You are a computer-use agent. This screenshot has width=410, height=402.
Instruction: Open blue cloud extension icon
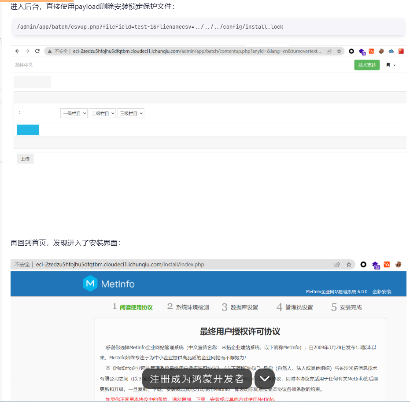coord(391,51)
